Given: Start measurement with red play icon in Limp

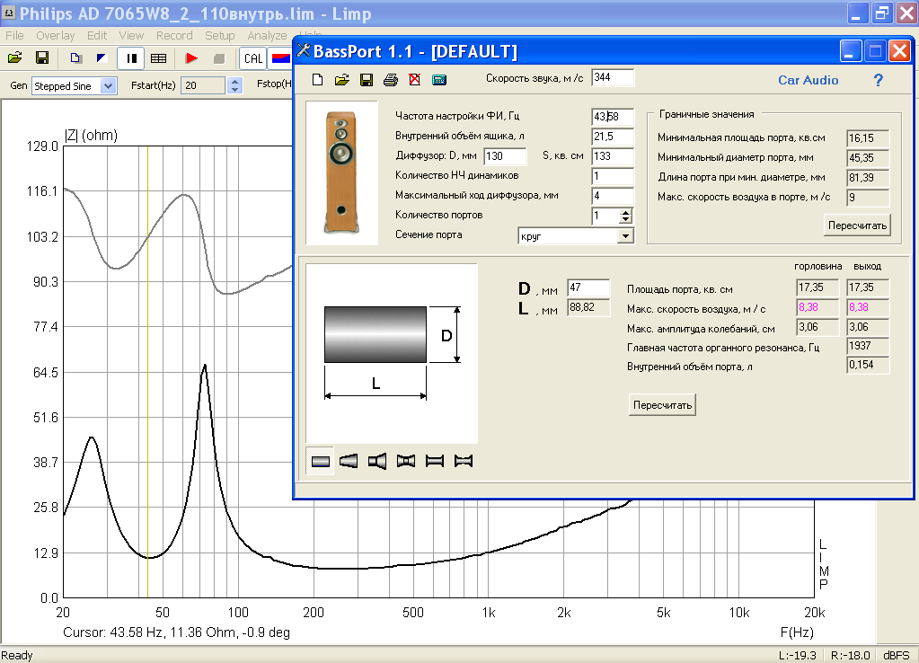Looking at the screenshot, I should coord(190,57).
